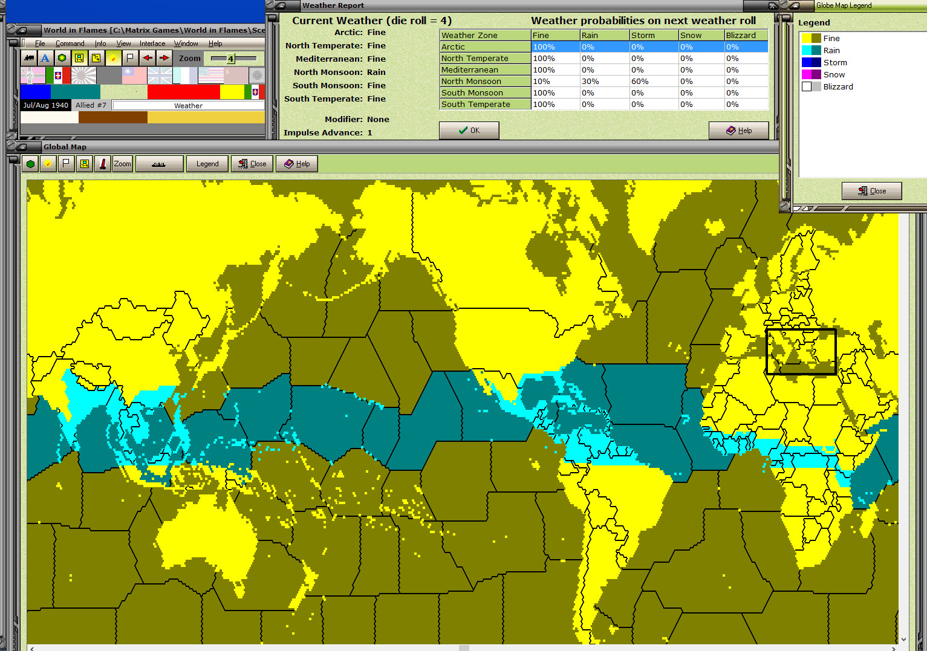Screen dimensions: 927x651
Task: Open the Command menu
Action: pos(70,44)
